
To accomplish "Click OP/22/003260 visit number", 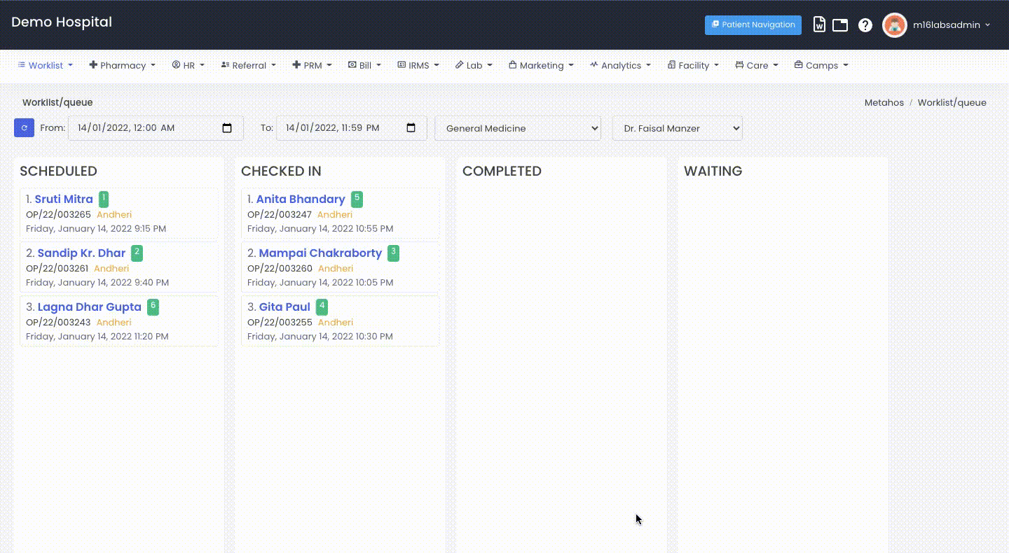I will [280, 269].
